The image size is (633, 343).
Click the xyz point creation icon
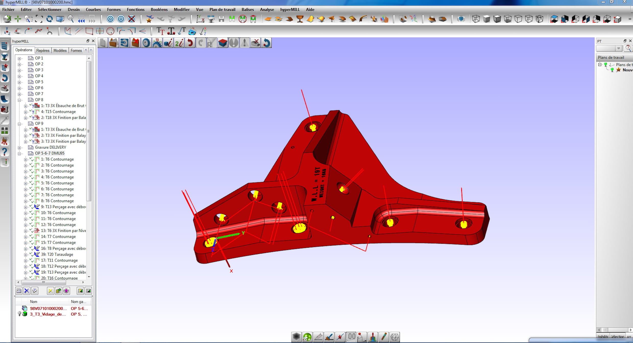coord(7,31)
